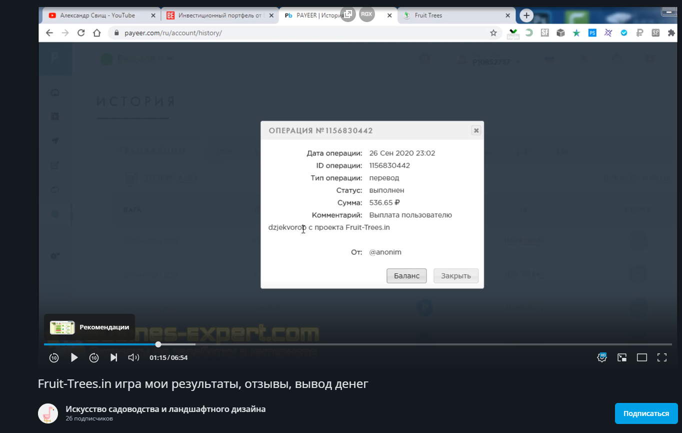Mute the video player volume

(x=133, y=357)
